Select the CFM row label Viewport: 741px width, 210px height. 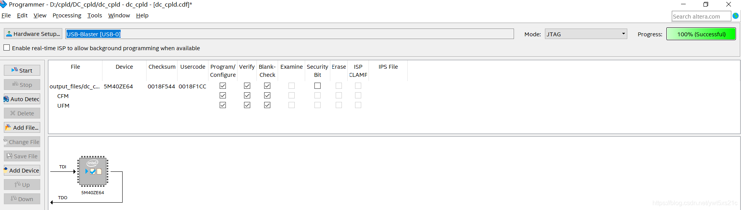point(63,96)
